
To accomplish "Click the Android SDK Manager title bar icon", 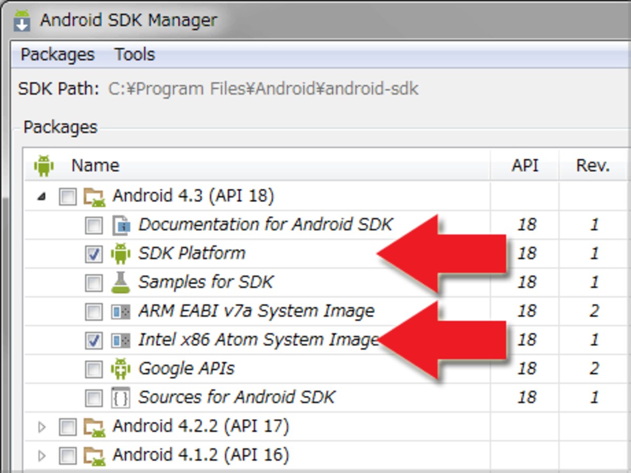I will click(23, 20).
